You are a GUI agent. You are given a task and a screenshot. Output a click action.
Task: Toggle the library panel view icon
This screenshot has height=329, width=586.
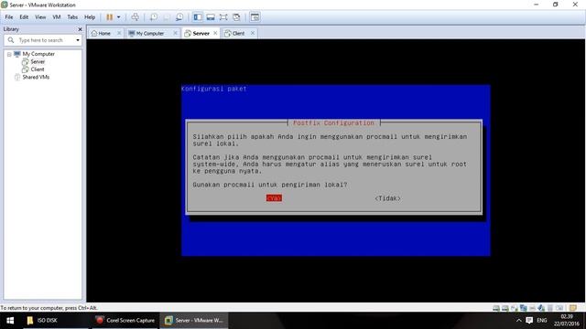198,17
